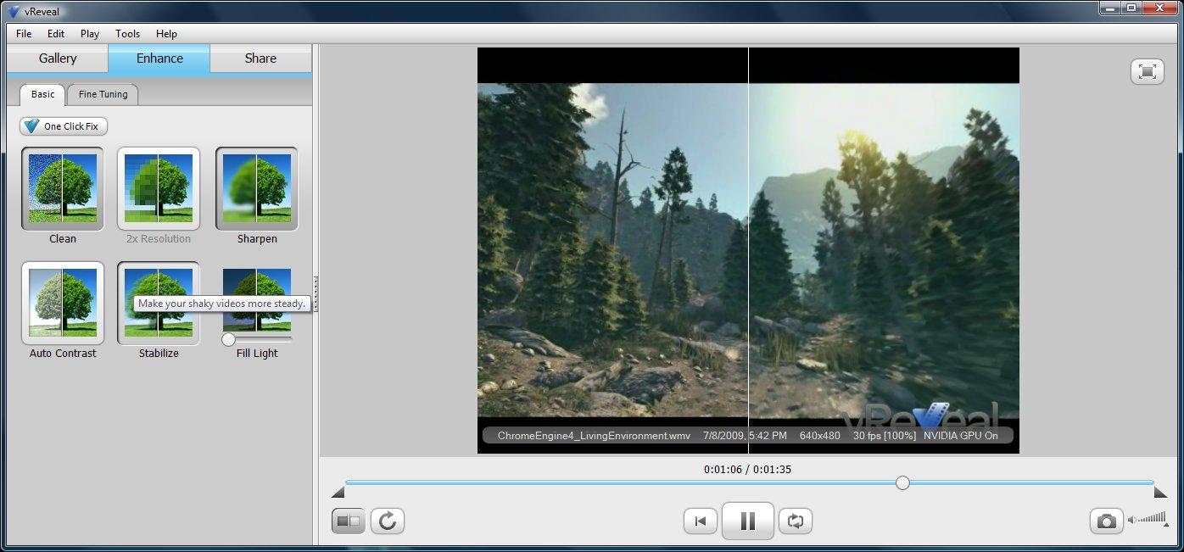Click the timeline playhead knob
Image resolution: width=1184 pixels, height=552 pixels.
click(902, 482)
